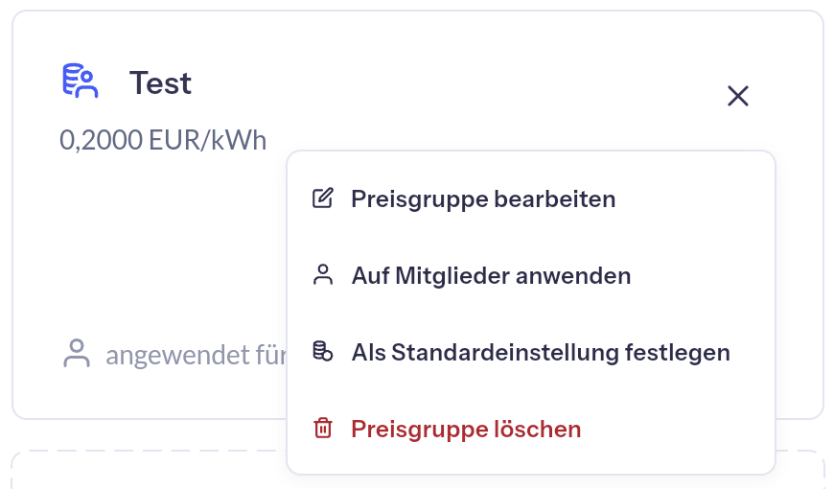
Task: Click the person icon beside 'Auf Mitglieder anwenden'
Action: [x=323, y=275]
